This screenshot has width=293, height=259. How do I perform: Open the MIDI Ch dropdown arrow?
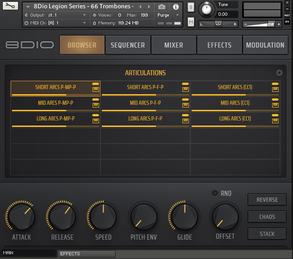click(x=84, y=23)
